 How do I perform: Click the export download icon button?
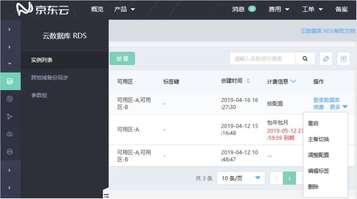pos(343,58)
